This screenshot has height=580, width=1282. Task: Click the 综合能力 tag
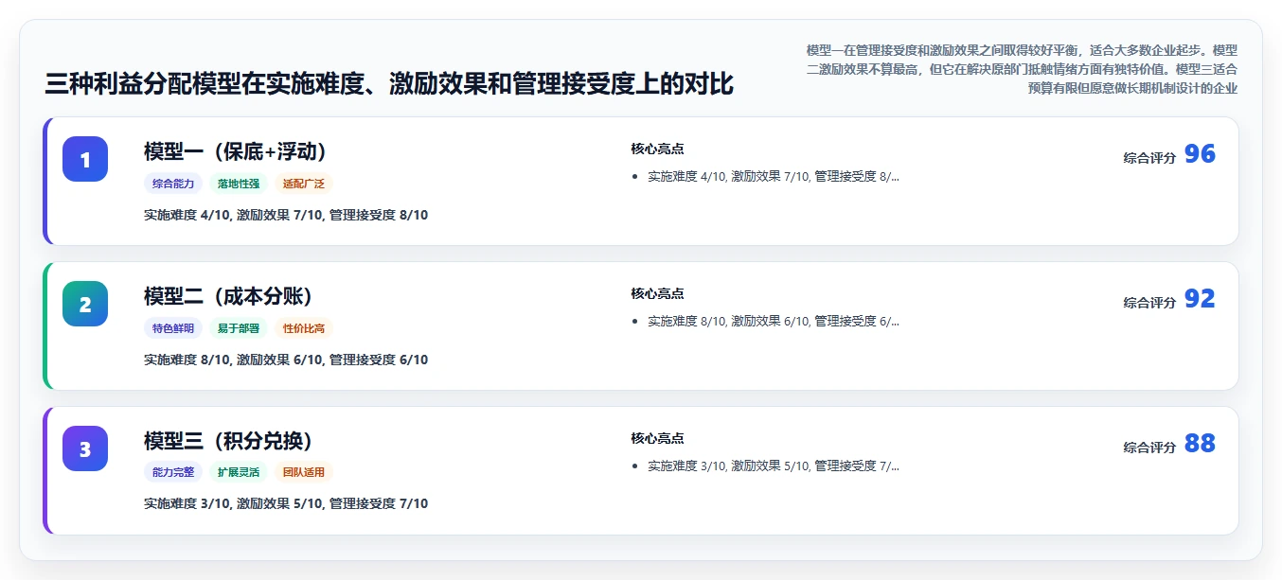click(173, 184)
